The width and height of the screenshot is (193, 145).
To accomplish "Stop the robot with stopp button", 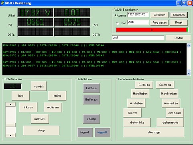I will (x=41, y=131).
